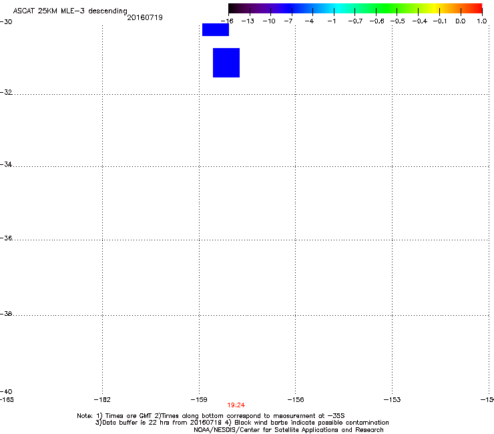Select the larger blue data rectangle
Image resolution: width=494 pixels, height=434 pixels.
pyautogui.click(x=226, y=63)
